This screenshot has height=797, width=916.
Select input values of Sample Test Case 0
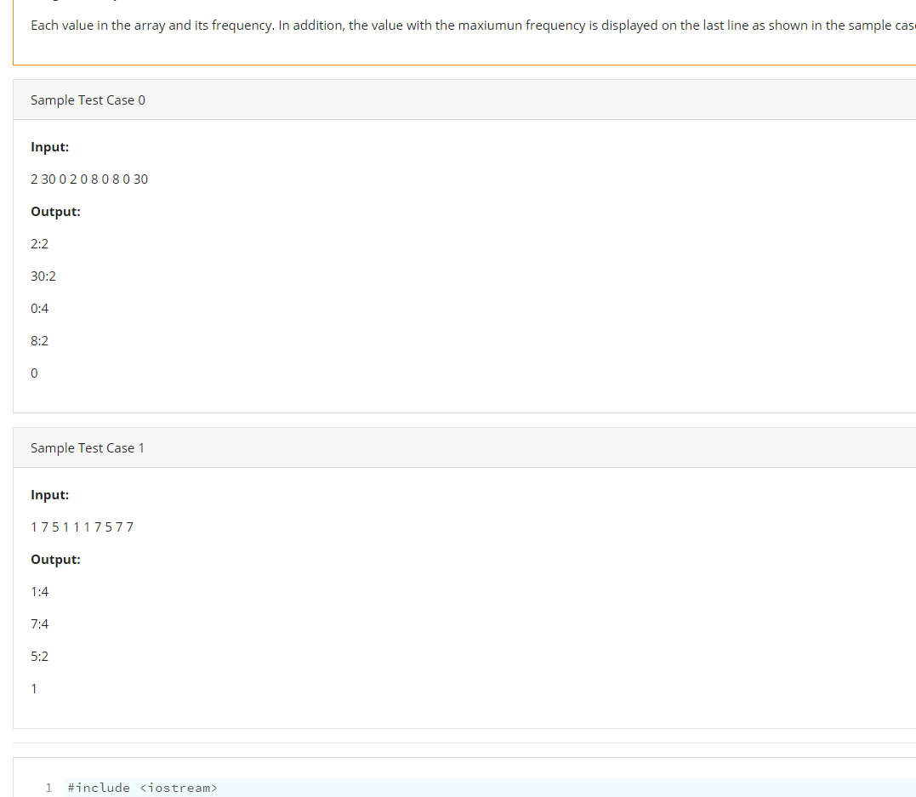coord(89,179)
